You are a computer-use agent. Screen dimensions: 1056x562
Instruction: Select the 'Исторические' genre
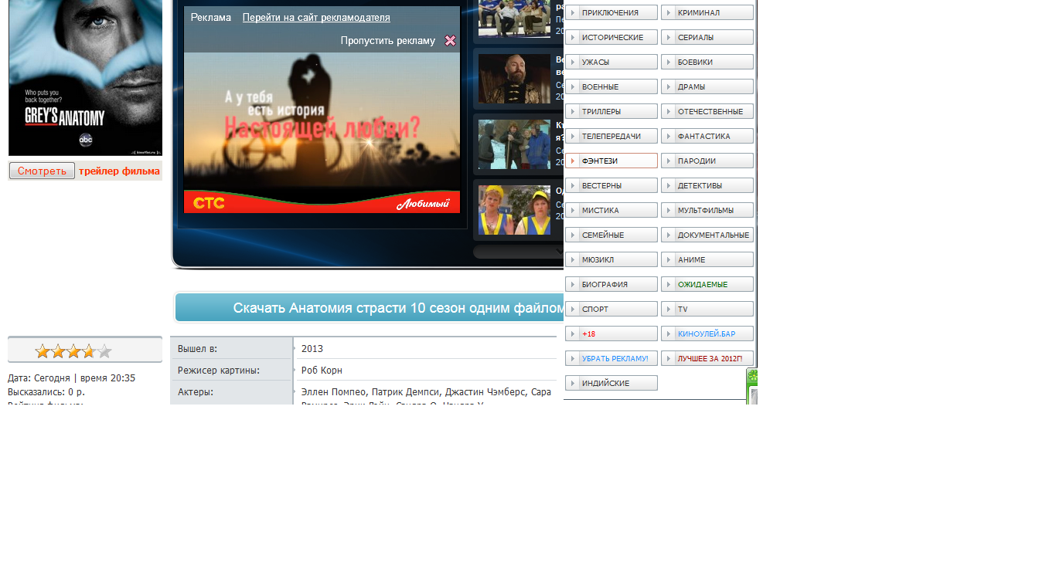pyautogui.click(x=611, y=38)
